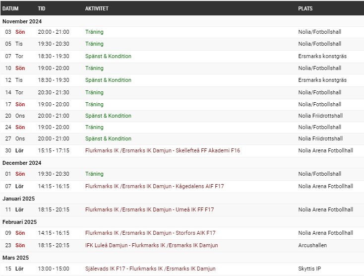Open Spänst & Kondition on 07 Tor
Image resolution: width=364 pixels, height=276 pixels.
tap(108, 56)
